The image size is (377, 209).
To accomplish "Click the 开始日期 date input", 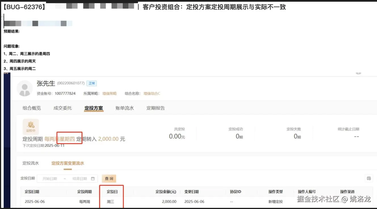I will [50, 179].
